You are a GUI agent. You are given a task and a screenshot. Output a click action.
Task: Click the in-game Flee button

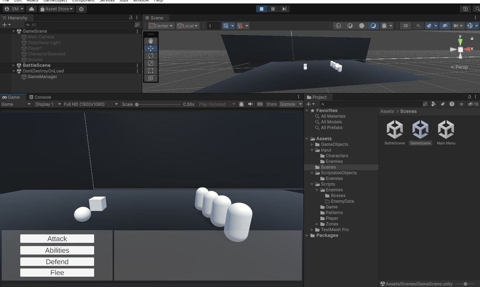tap(57, 273)
